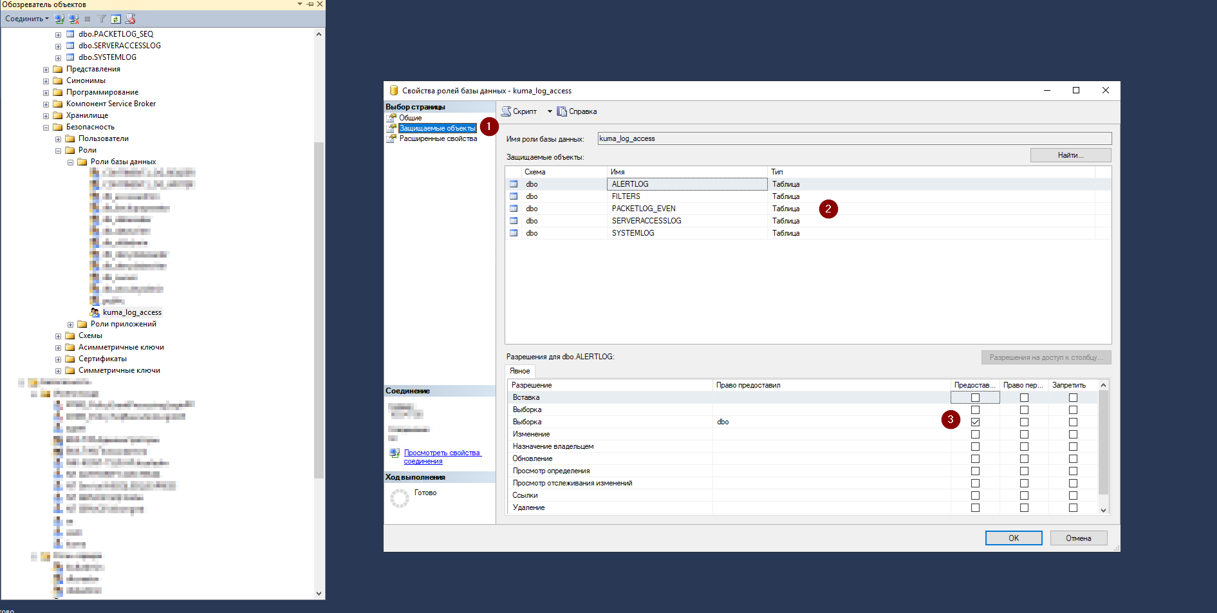This screenshot has height=613, width=1217.
Task: Check Grant box for Вставка permission
Action: pyautogui.click(x=975, y=397)
